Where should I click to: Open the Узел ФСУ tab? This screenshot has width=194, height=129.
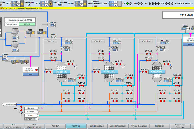coord(55,126)
